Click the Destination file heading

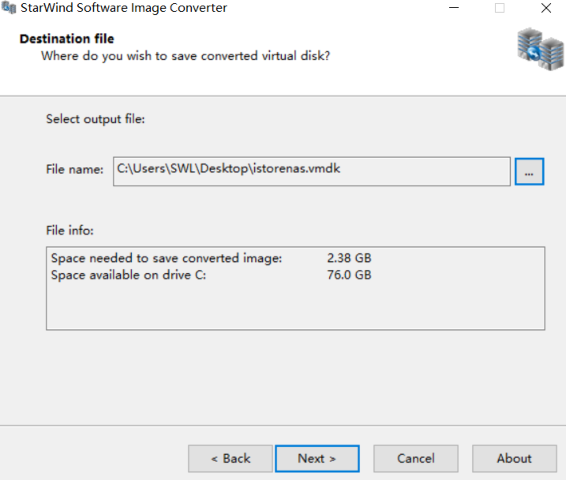click(67, 39)
